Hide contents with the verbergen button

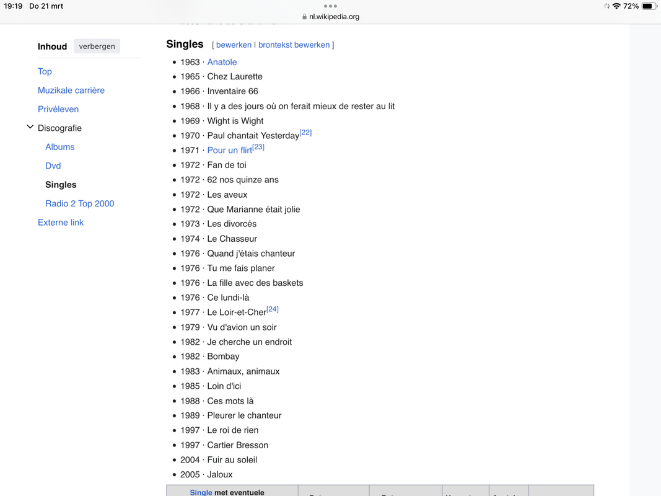coord(97,46)
